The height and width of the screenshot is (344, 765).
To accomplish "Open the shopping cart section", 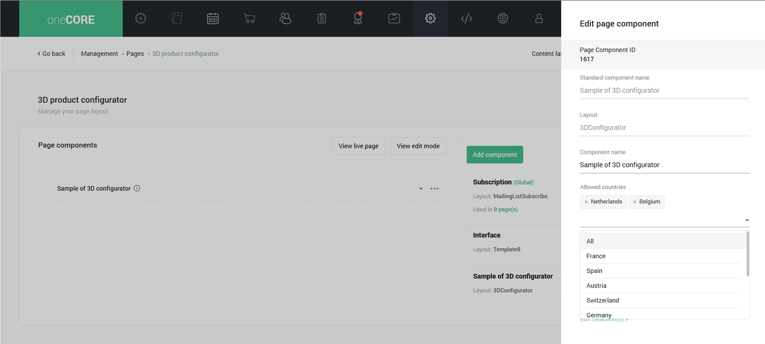I will 249,18.
